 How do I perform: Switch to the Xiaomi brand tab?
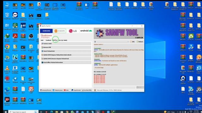(x=60, y=31)
